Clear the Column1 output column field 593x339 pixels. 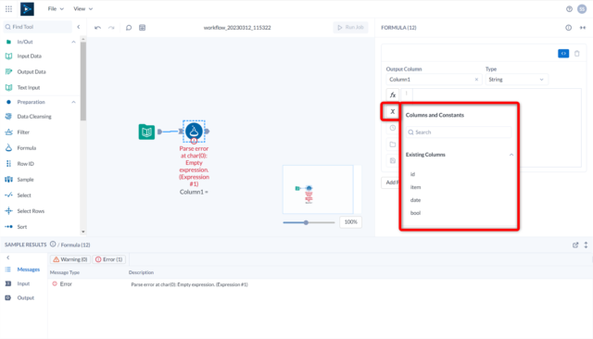click(476, 80)
